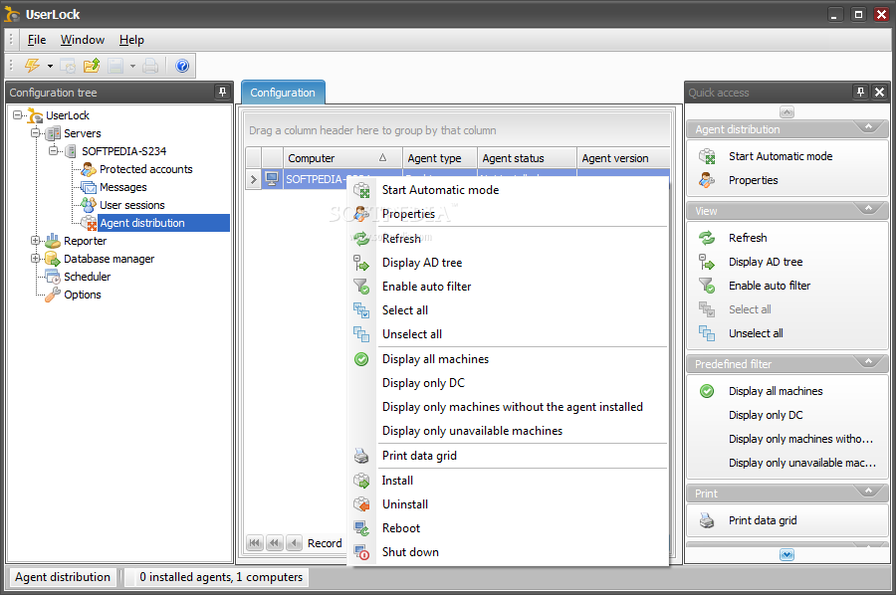Pin the Quick access panel
Screen dimensions: 896x595
tap(860, 92)
